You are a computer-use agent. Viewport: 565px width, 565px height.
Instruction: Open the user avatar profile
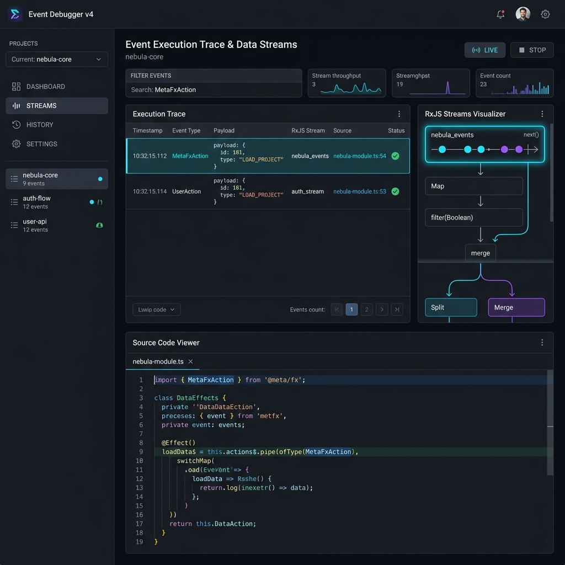point(523,14)
